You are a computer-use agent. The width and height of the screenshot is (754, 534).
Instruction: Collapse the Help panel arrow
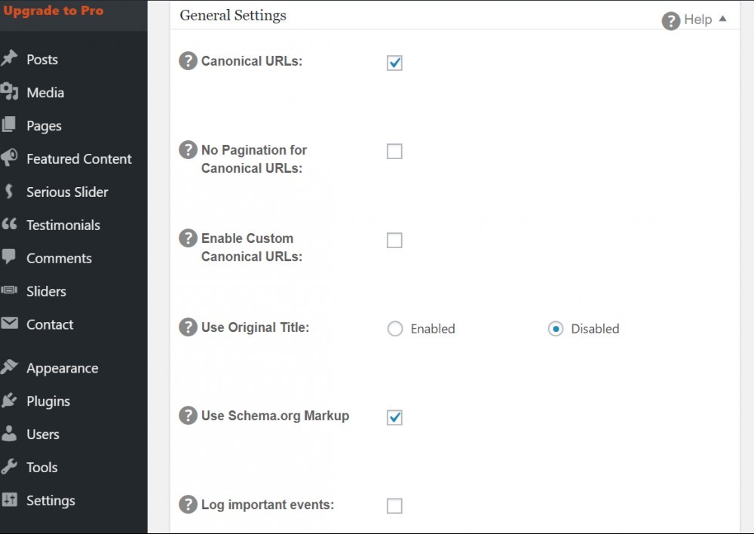pos(722,19)
